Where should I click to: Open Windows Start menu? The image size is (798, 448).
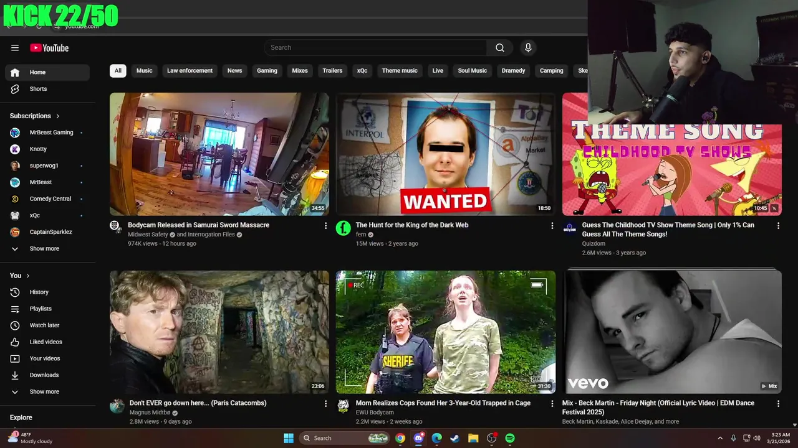289,438
